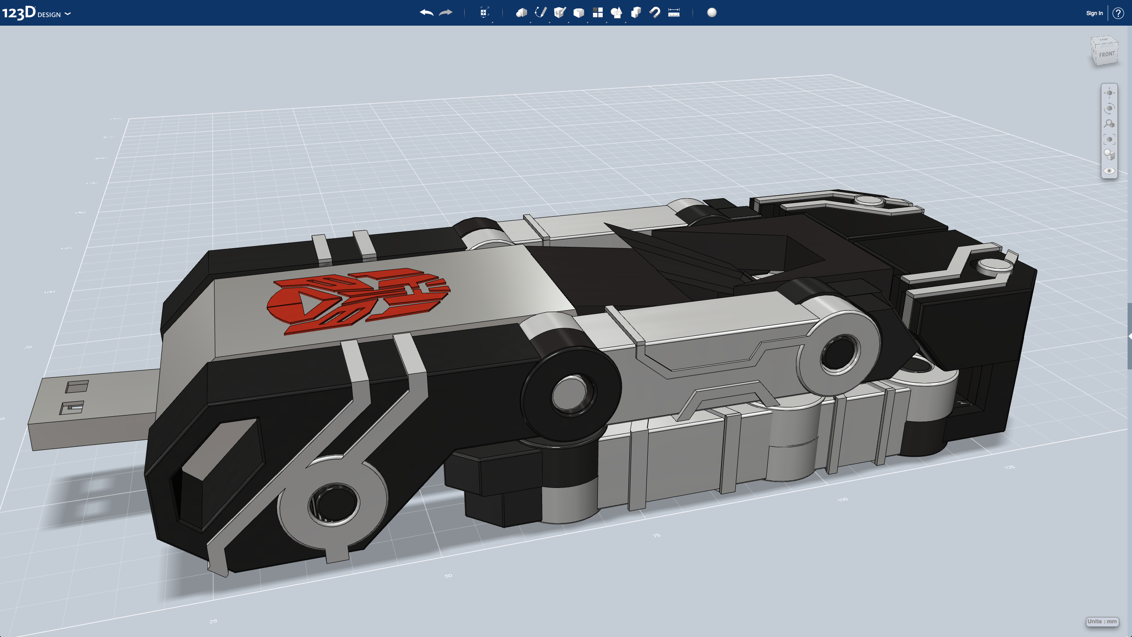
Task: Open the Pattern tool
Action: (x=598, y=13)
